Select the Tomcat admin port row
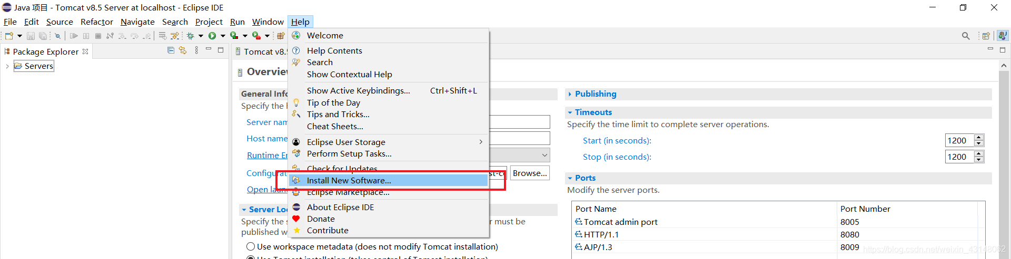 click(x=778, y=222)
